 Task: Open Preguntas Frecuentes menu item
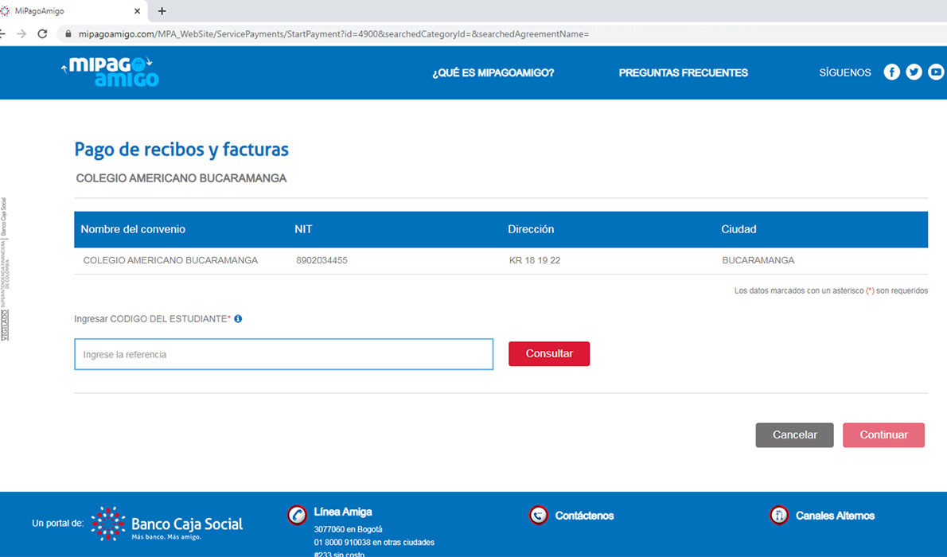point(683,72)
